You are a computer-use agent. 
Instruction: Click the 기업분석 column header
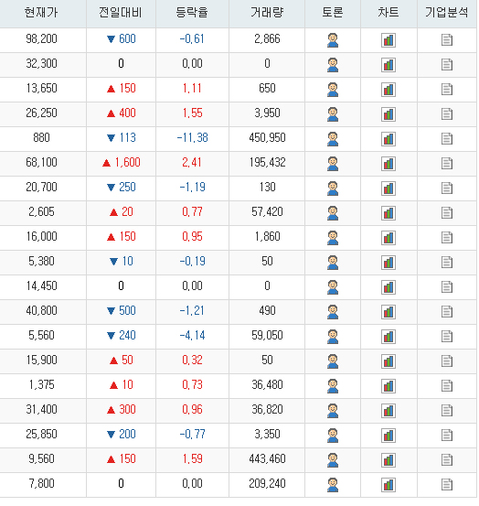(446, 13)
